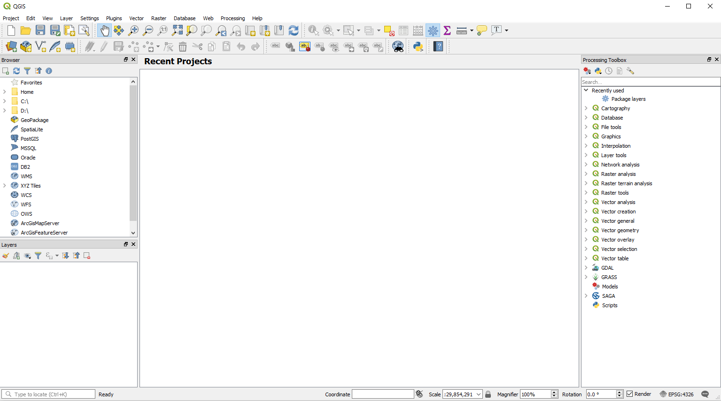Open a project with the folder icon

pos(25,30)
